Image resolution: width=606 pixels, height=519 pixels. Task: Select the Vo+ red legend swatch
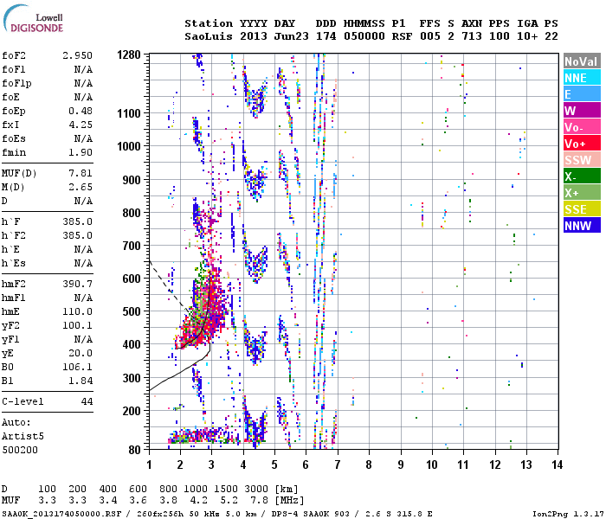pyautogui.click(x=582, y=144)
